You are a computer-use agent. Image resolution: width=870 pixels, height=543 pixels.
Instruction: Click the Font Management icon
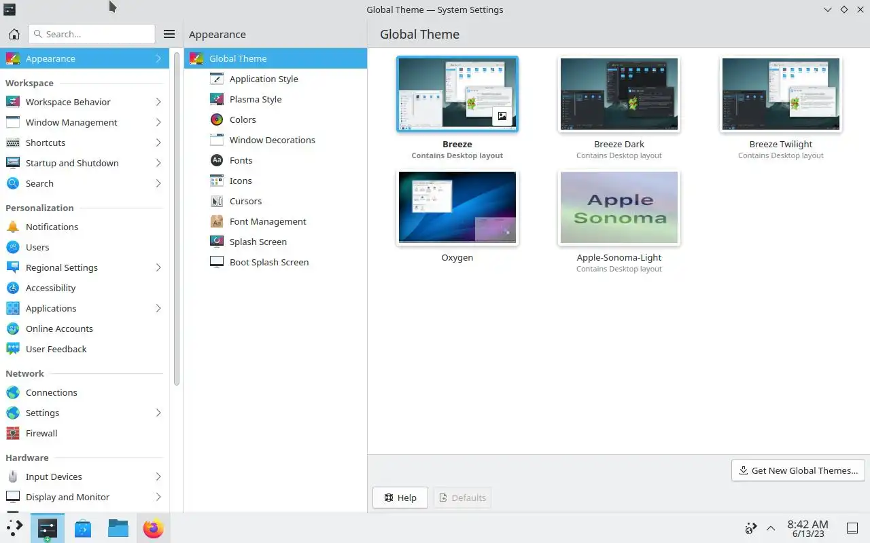coord(217,221)
